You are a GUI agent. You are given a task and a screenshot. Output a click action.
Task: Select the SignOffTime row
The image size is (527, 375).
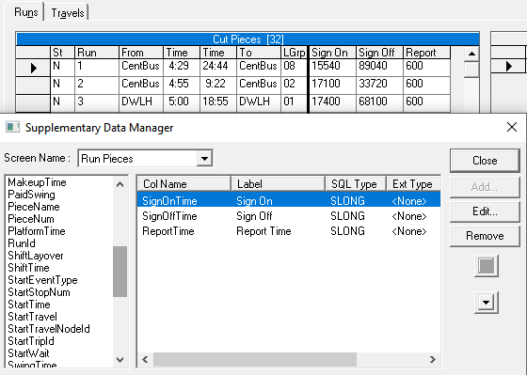coord(289,216)
